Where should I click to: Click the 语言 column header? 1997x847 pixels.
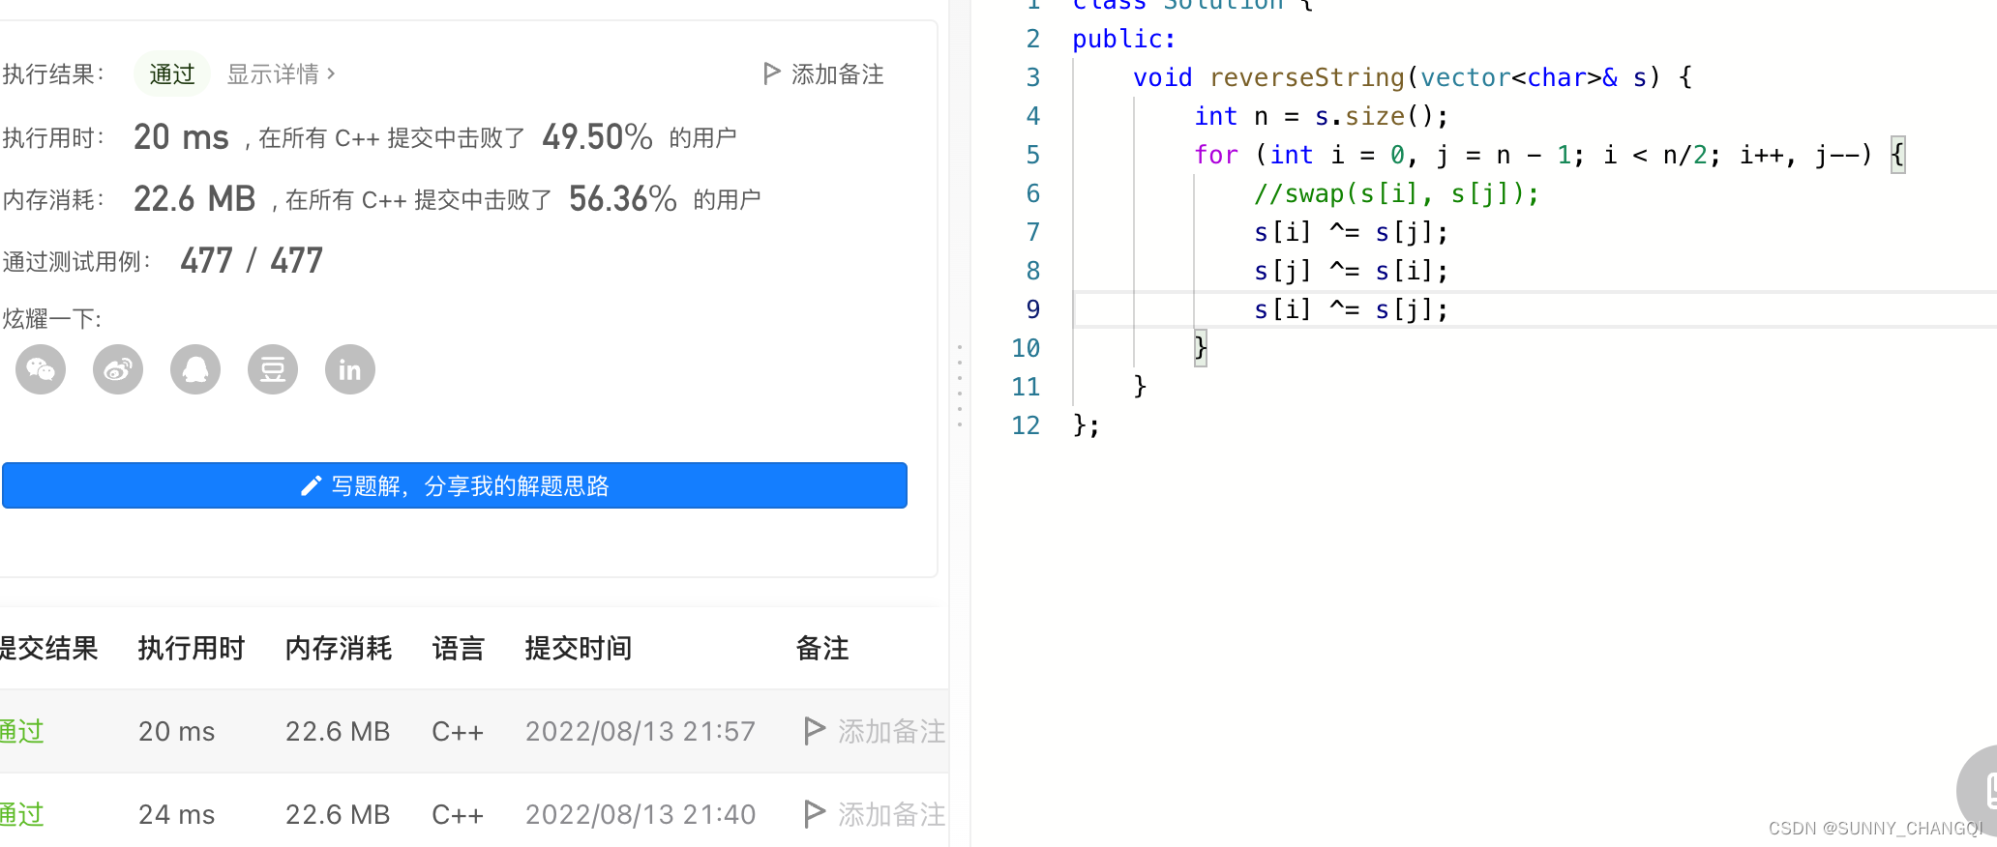(x=458, y=648)
